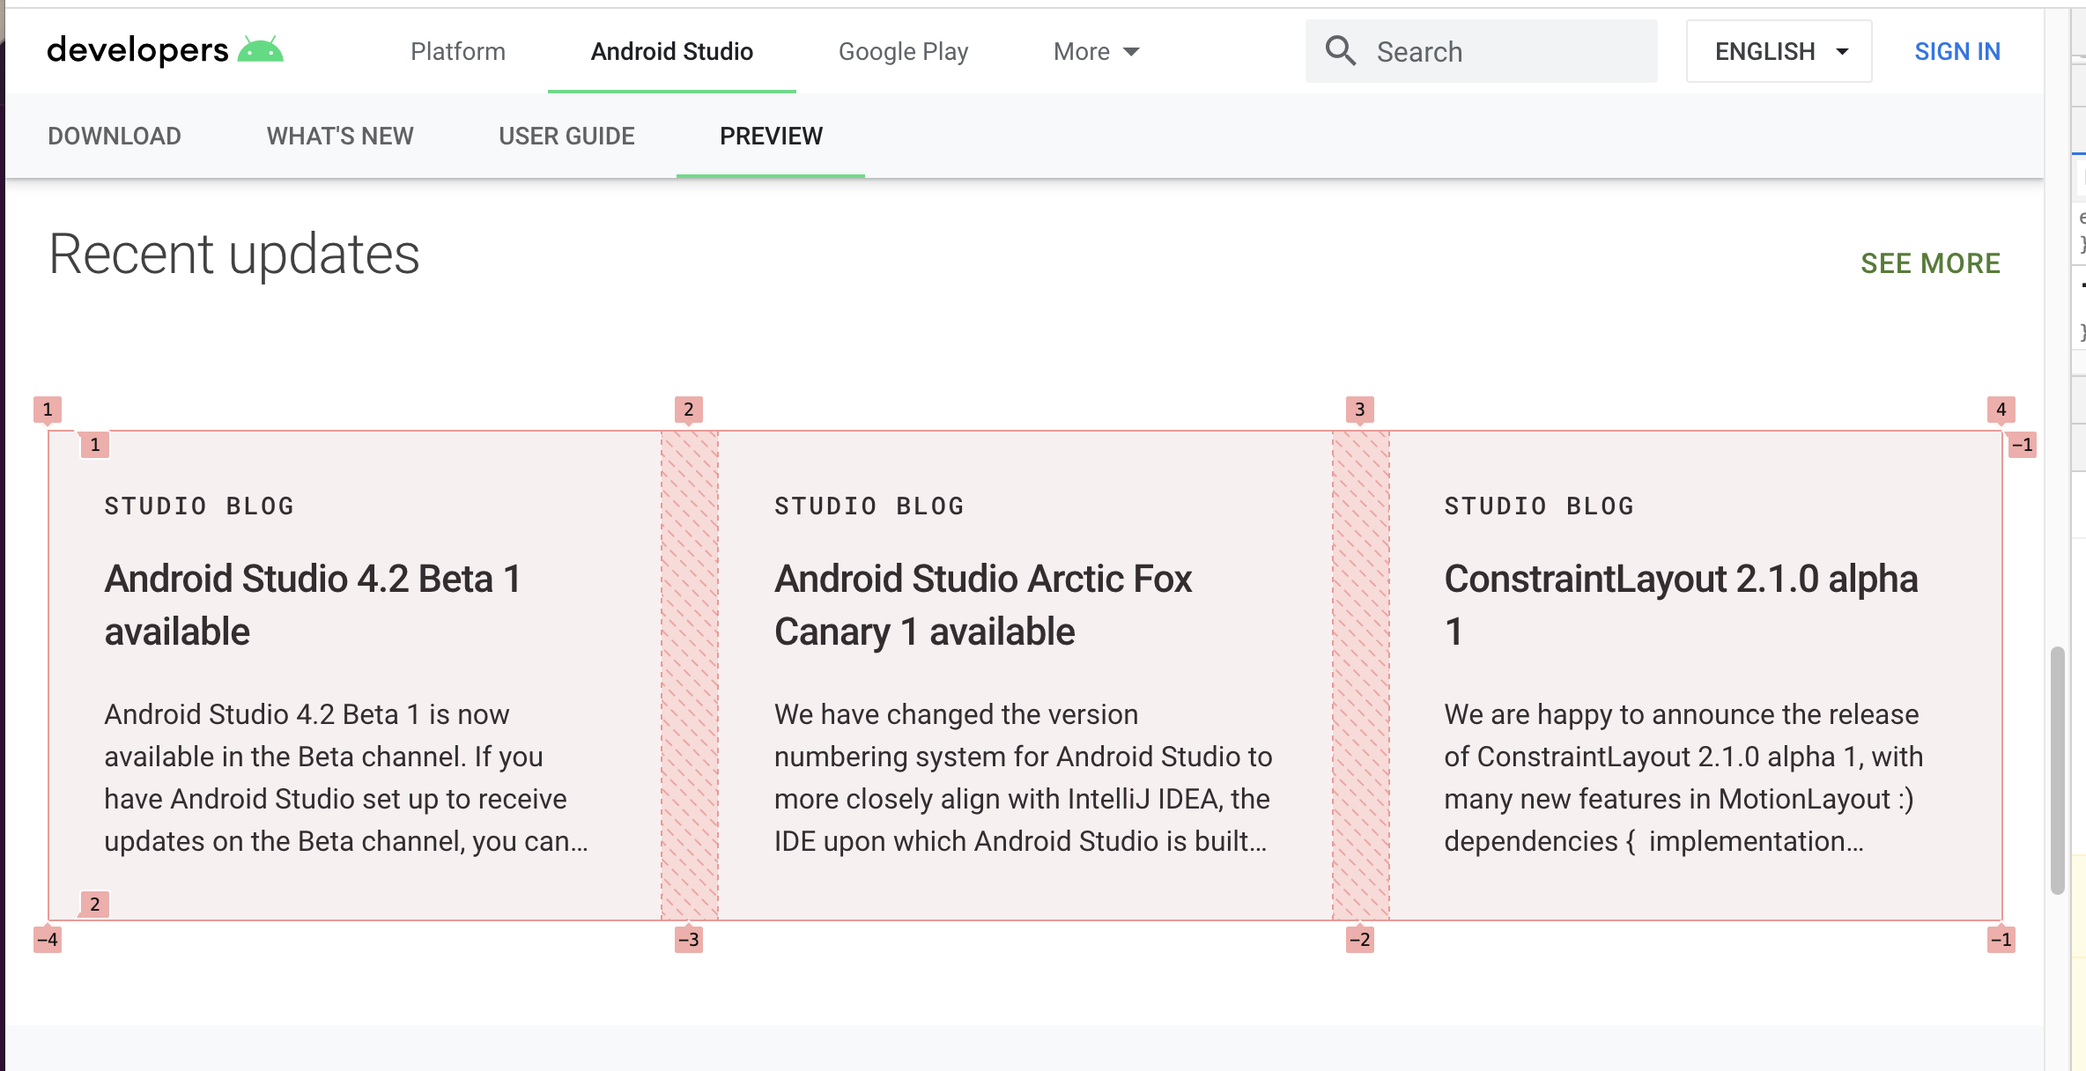Select the PREVIEW sub-tab
Viewport: 2086px width, 1071px height.
771,137
